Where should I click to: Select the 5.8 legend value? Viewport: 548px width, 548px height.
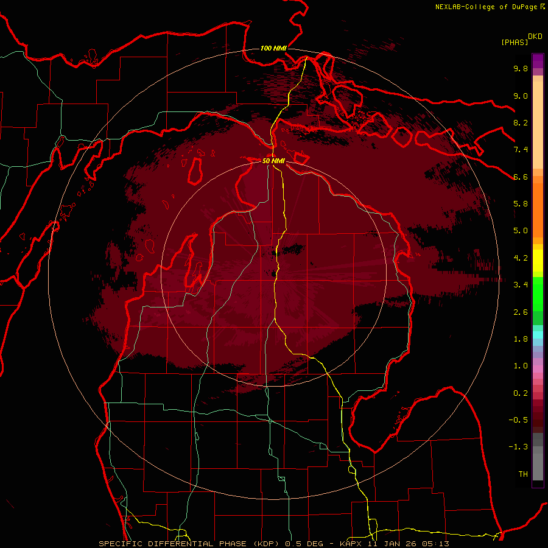pos(521,204)
